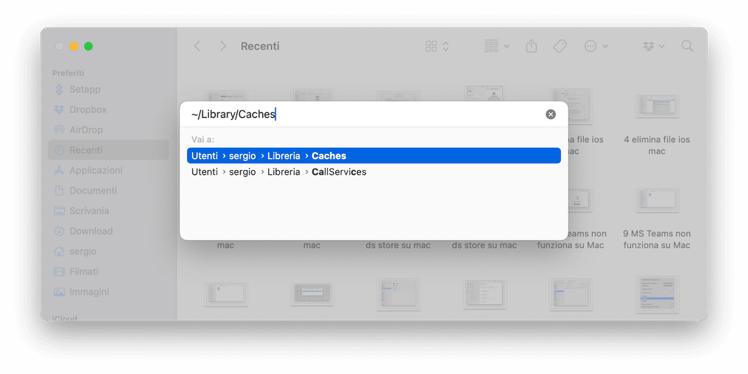
Task: Open the ellipsis action menu
Action: click(595, 46)
